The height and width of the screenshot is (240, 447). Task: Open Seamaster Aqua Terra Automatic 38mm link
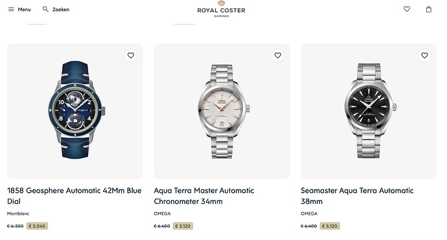tap(357, 196)
